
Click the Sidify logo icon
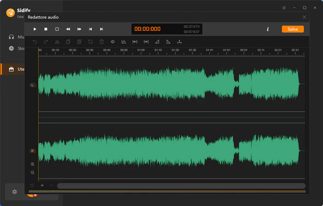11,12
